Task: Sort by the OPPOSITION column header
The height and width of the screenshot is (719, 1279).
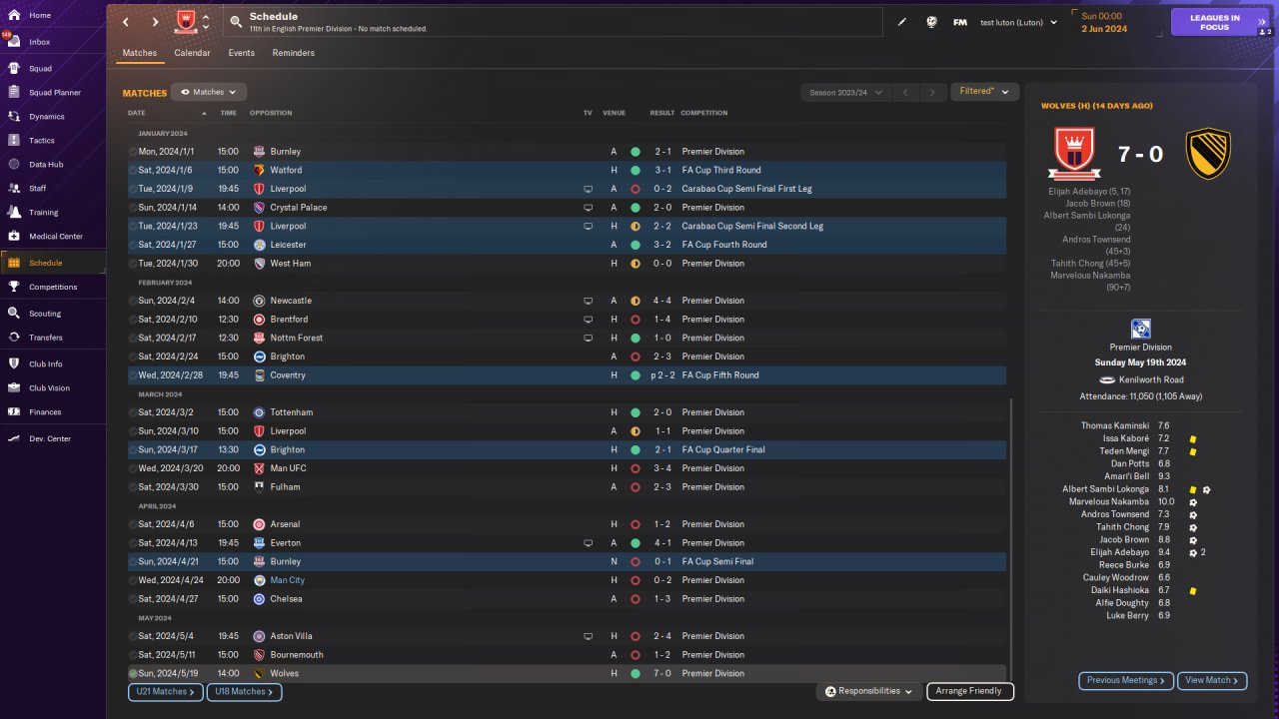Action: click(271, 113)
